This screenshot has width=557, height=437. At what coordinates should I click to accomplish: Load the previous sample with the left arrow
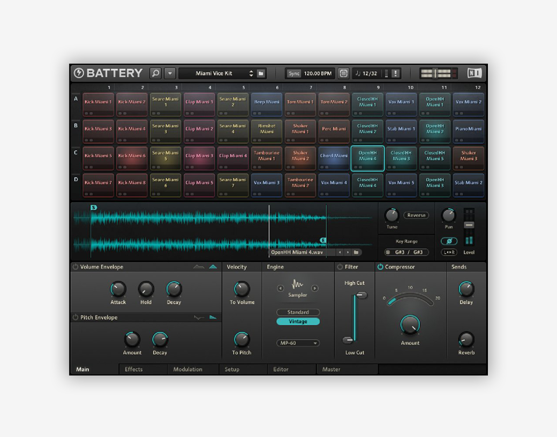click(x=340, y=252)
